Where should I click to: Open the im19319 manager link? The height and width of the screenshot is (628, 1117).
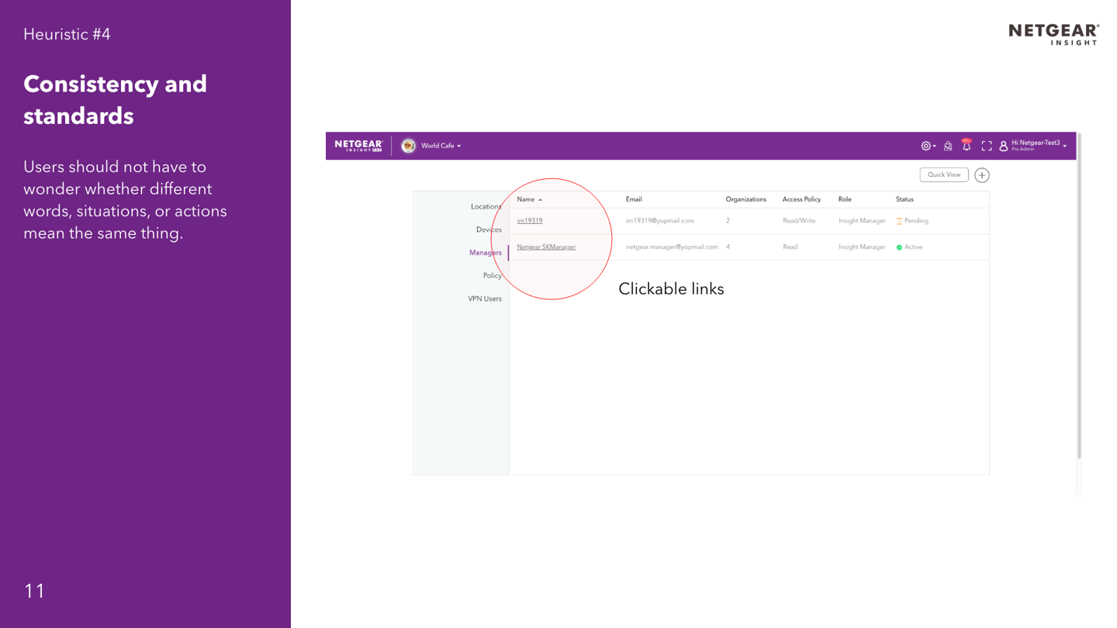click(x=530, y=221)
